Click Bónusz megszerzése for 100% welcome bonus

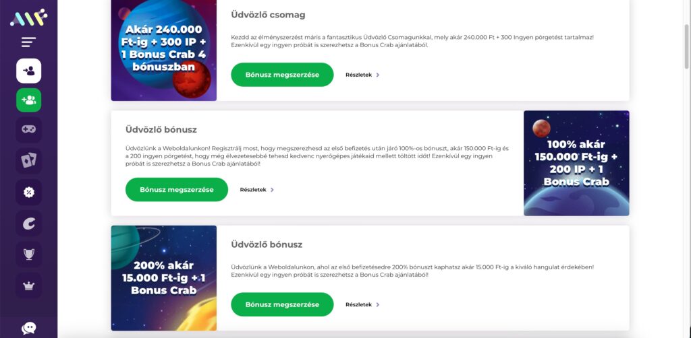tap(177, 189)
